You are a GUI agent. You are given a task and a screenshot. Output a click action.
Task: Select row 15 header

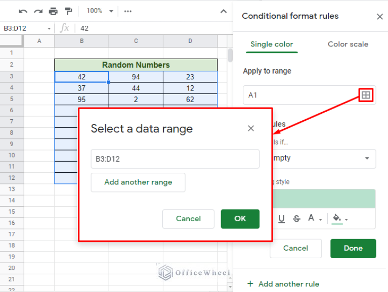[x=12, y=212]
